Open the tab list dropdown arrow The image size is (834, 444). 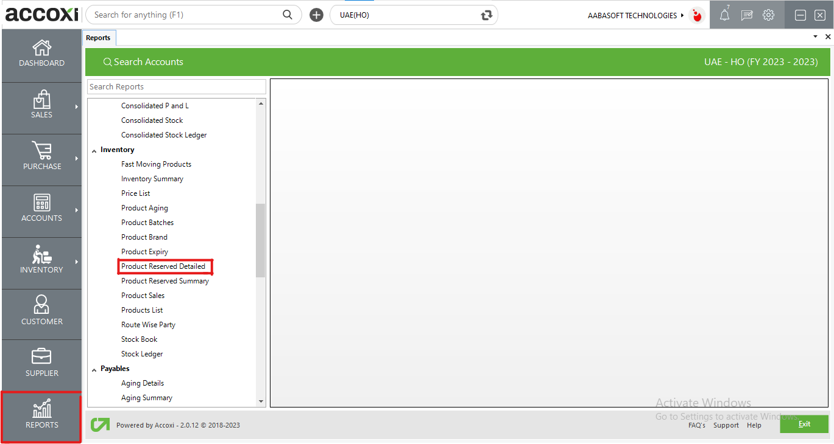click(x=815, y=36)
